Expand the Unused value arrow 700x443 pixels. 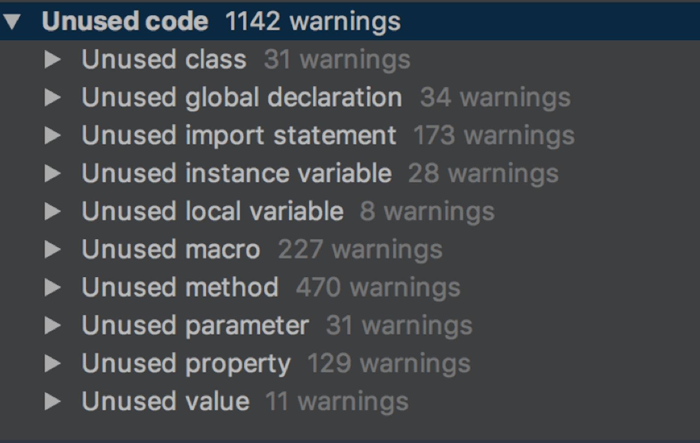tap(52, 401)
